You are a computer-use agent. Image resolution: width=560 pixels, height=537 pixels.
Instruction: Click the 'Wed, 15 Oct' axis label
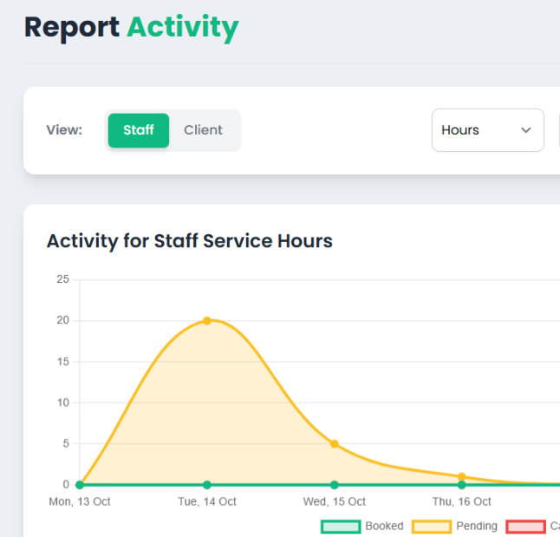335,502
